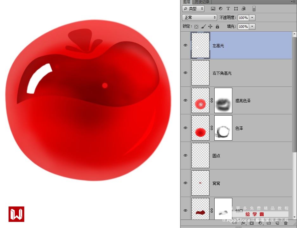This screenshot has height=228, width=297.
Task: Select the 色泽 layer pixel thumbnail
Action: tap(200, 128)
